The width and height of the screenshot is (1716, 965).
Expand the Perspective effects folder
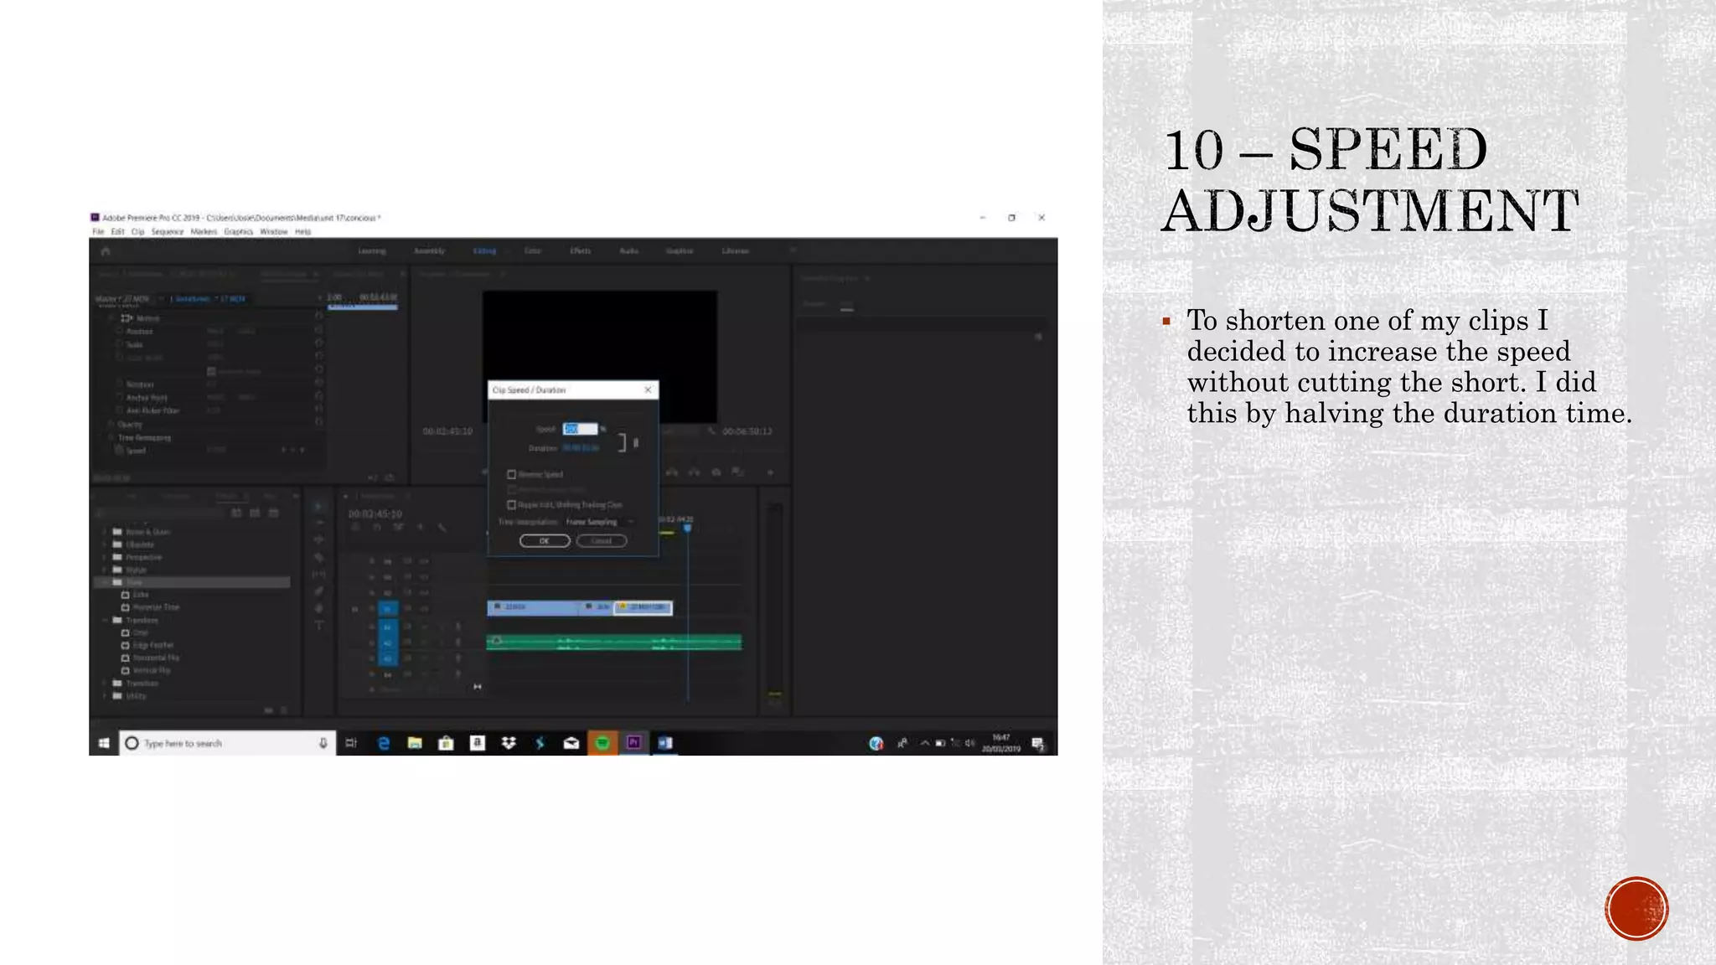pyautogui.click(x=106, y=557)
